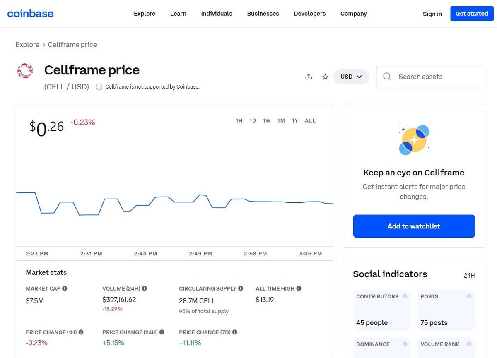Viewport: 497px width, 358px height.
Task: Click the share/upload icon
Action: (x=309, y=77)
